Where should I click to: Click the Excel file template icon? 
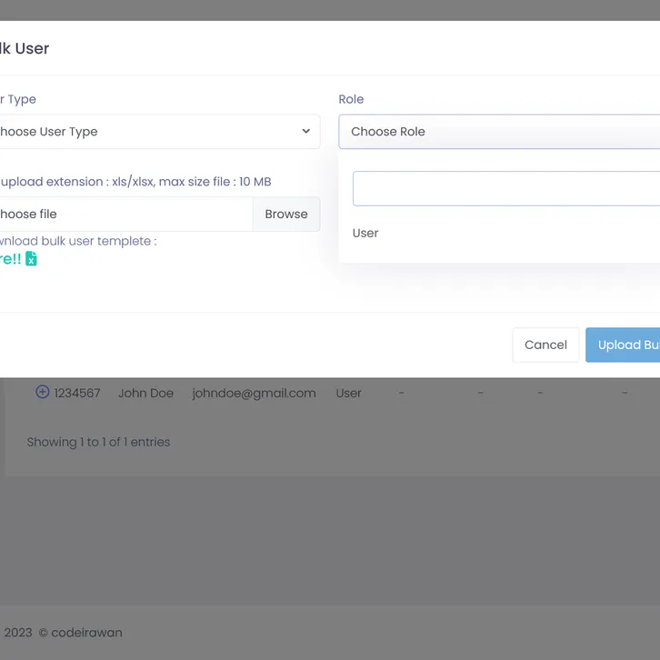coord(31,259)
